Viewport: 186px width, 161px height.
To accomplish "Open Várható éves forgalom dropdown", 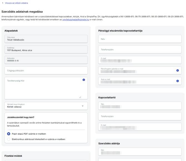I will pos(46,106).
